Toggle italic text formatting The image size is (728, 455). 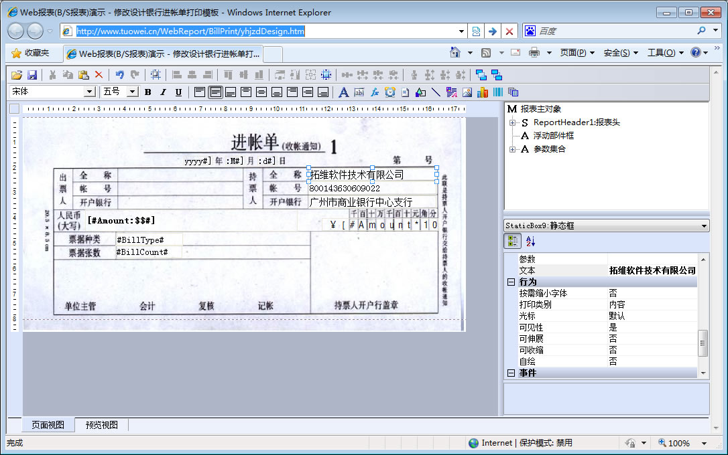(x=163, y=92)
